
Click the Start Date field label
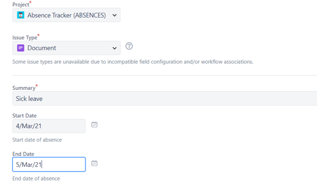(24, 116)
